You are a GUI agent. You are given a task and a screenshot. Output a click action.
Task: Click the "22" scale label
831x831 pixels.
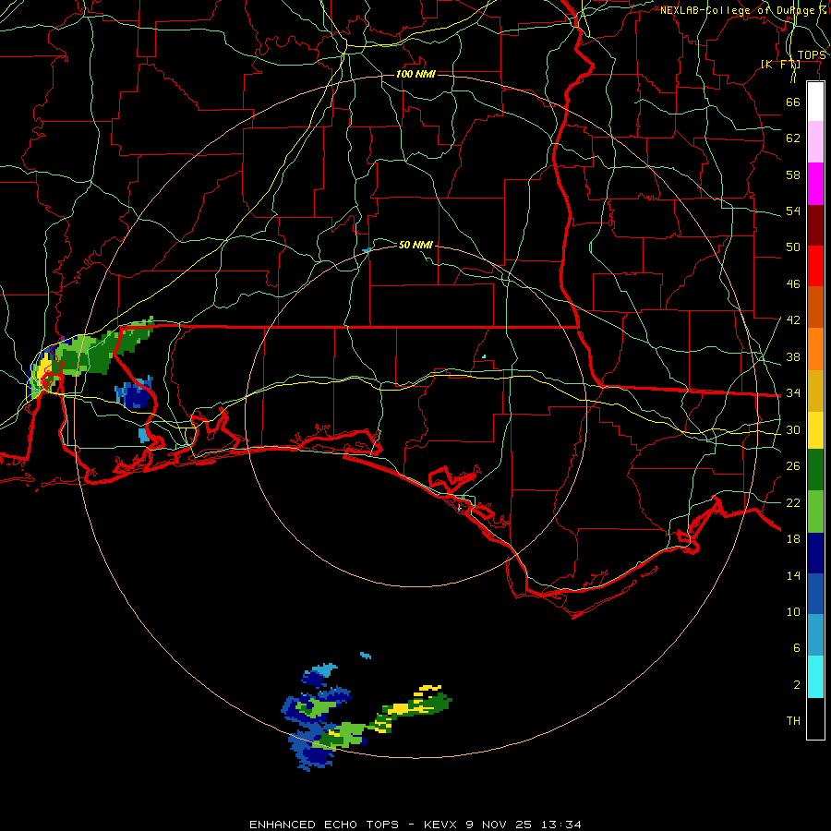(793, 502)
